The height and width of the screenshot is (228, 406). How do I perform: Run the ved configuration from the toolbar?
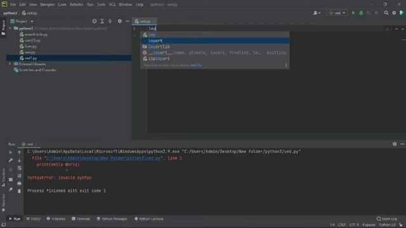point(353,13)
